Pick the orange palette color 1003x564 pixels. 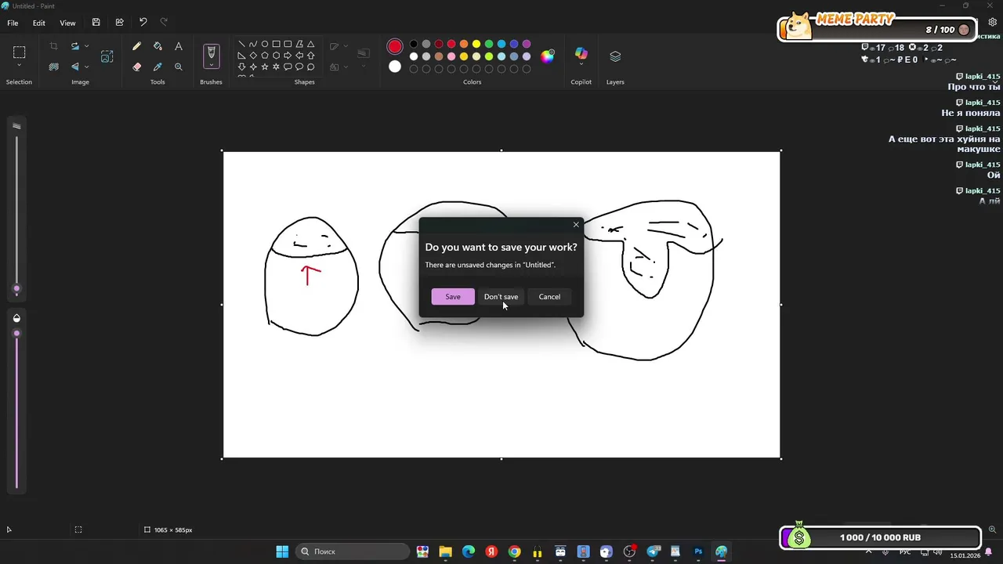click(x=464, y=44)
